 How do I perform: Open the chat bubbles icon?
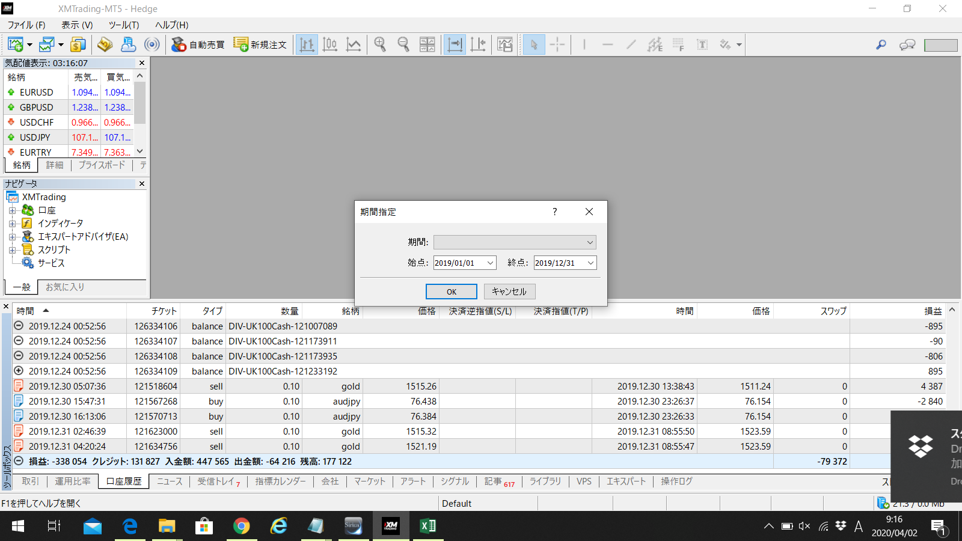(x=907, y=44)
